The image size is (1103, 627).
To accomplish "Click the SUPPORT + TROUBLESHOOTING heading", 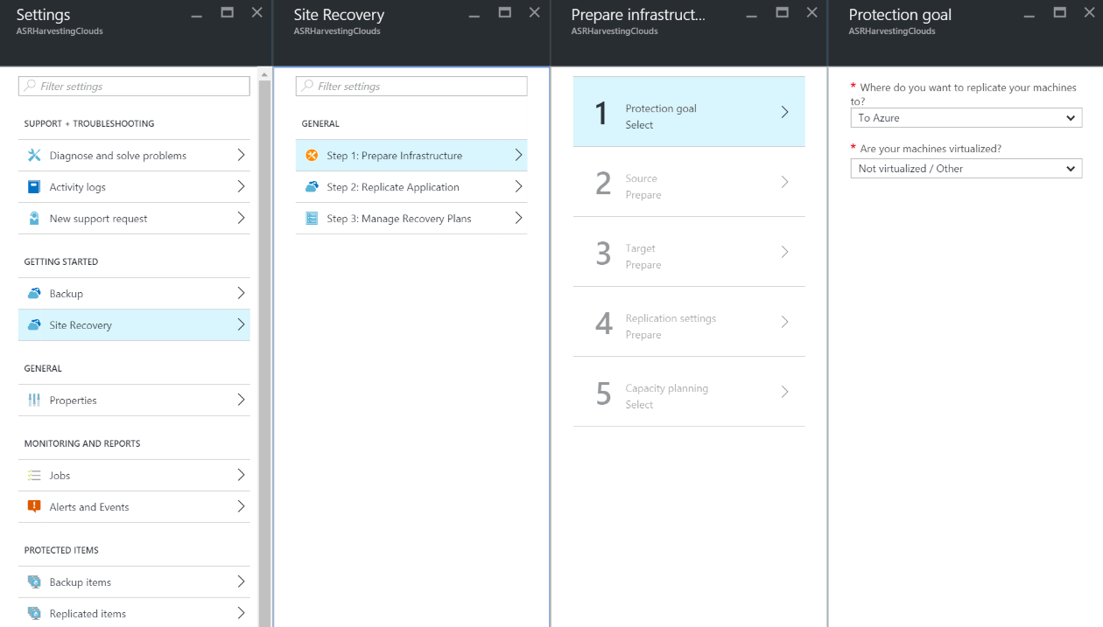I will (89, 124).
